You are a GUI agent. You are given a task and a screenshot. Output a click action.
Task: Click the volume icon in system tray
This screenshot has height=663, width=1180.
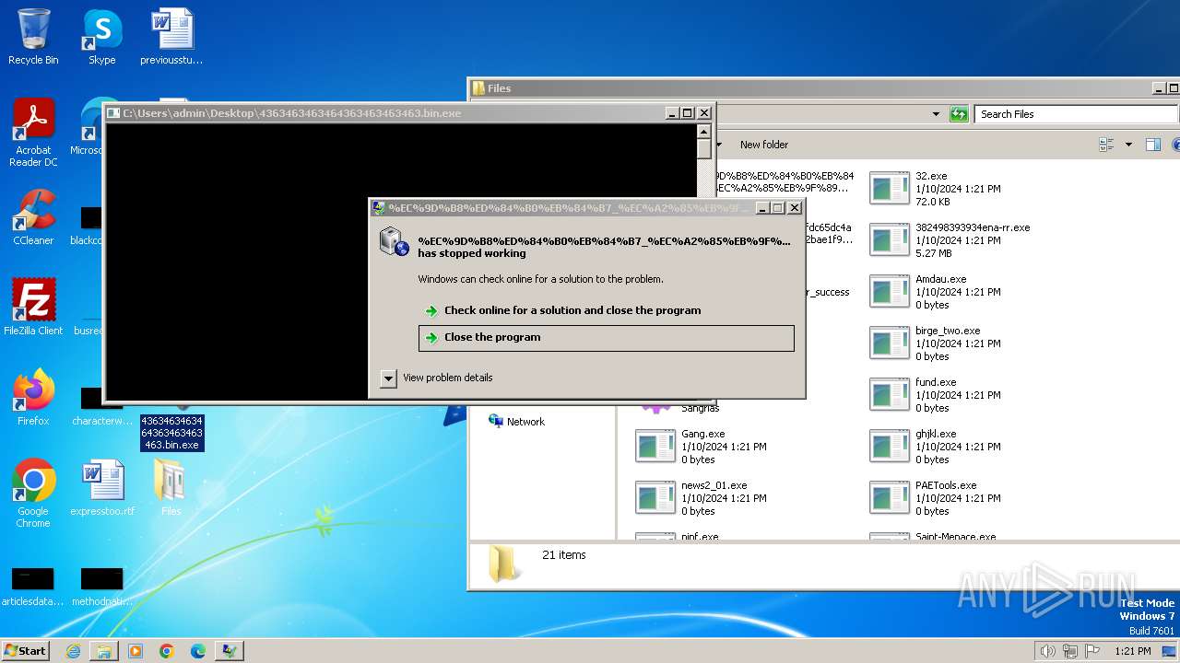pyautogui.click(x=1047, y=651)
